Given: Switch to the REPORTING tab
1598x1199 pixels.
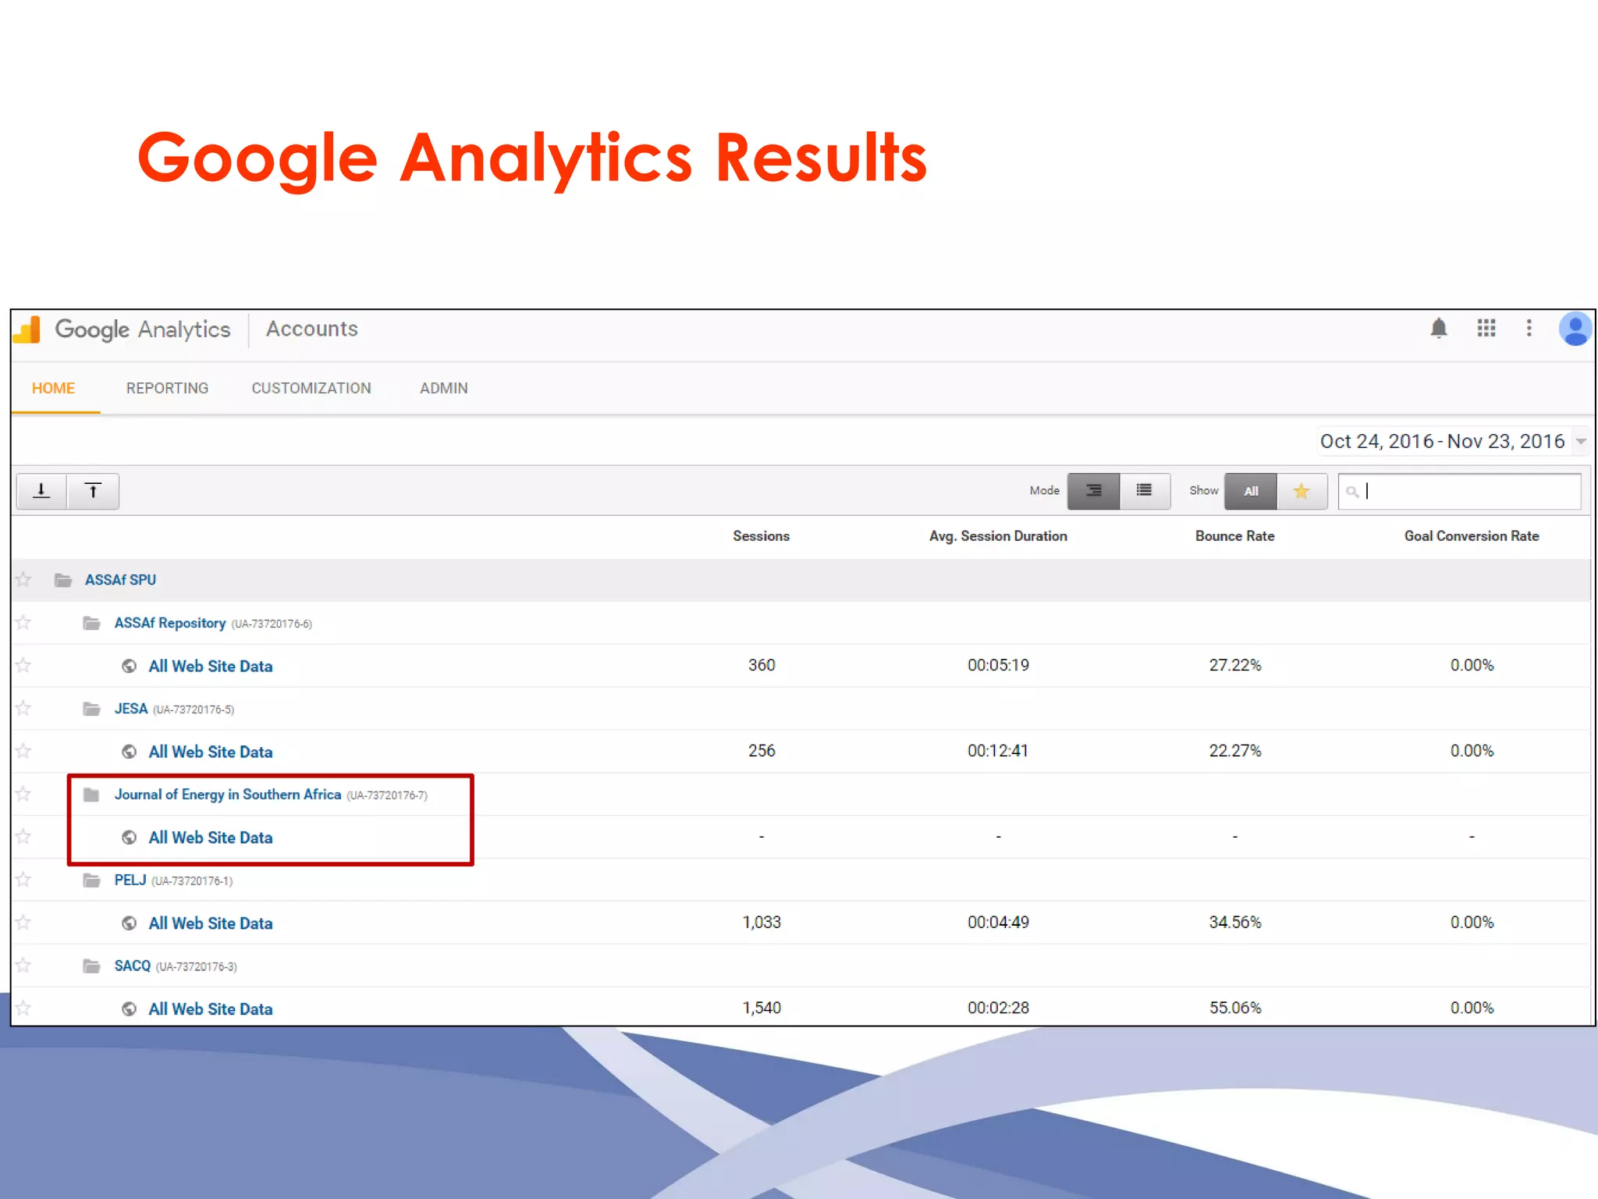Looking at the screenshot, I should pyautogui.click(x=167, y=388).
